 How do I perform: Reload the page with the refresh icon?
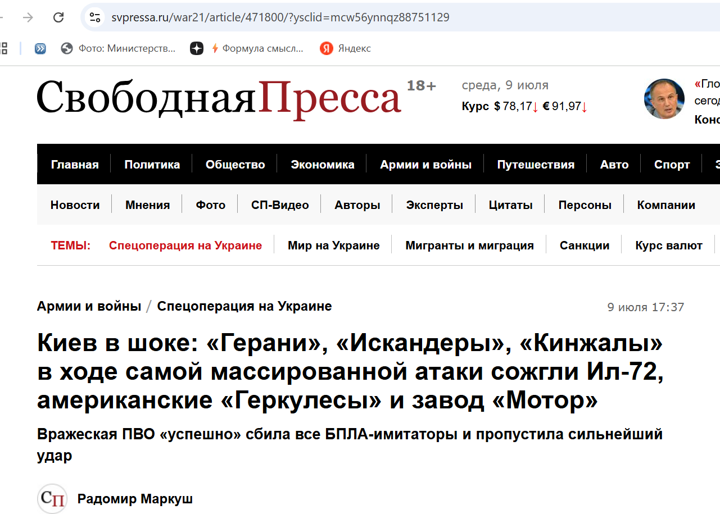(x=58, y=17)
